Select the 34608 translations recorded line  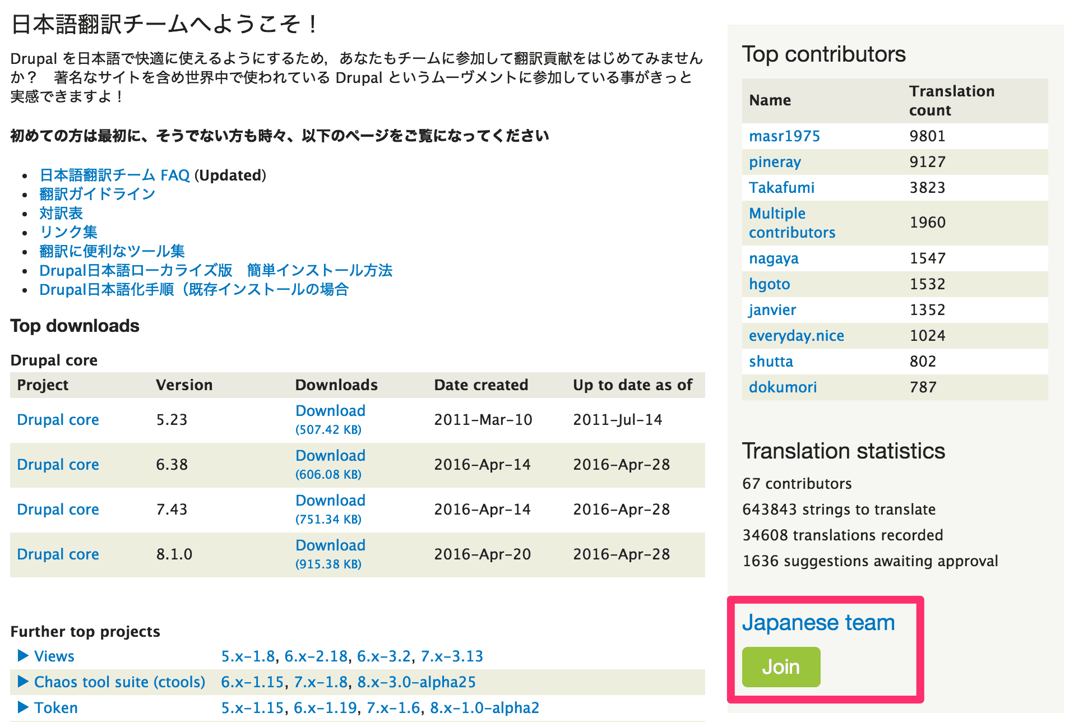(x=842, y=535)
